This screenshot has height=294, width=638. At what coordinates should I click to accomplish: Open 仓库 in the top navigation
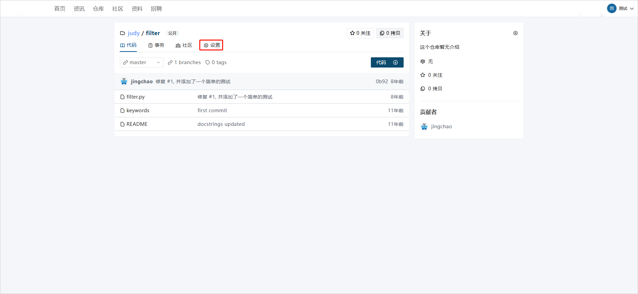[98, 9]
